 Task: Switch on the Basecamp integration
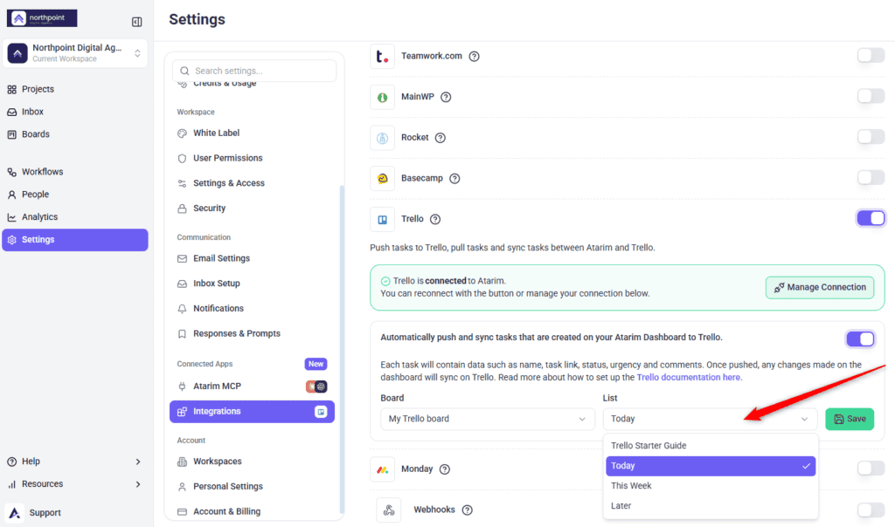(871, 178)
